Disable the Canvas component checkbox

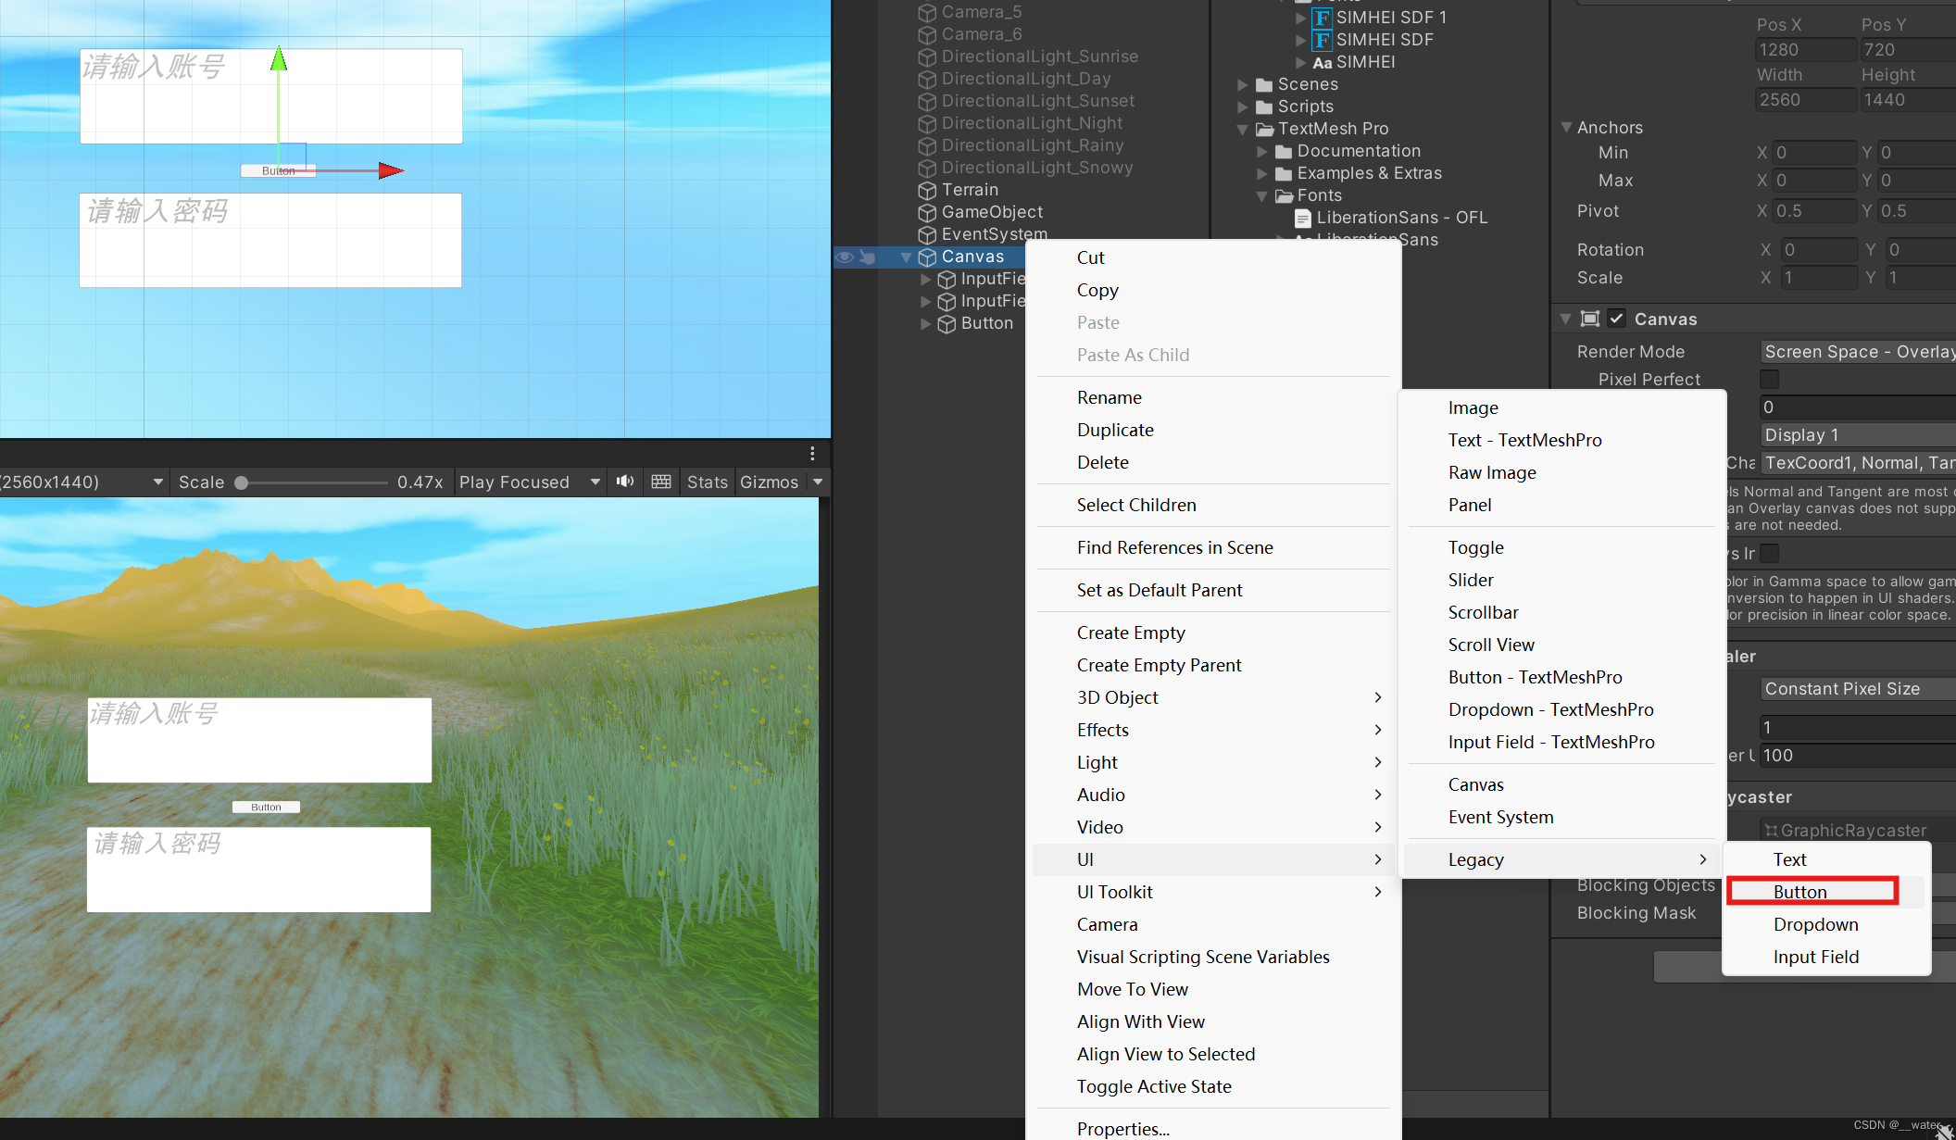click(1617, 319)
